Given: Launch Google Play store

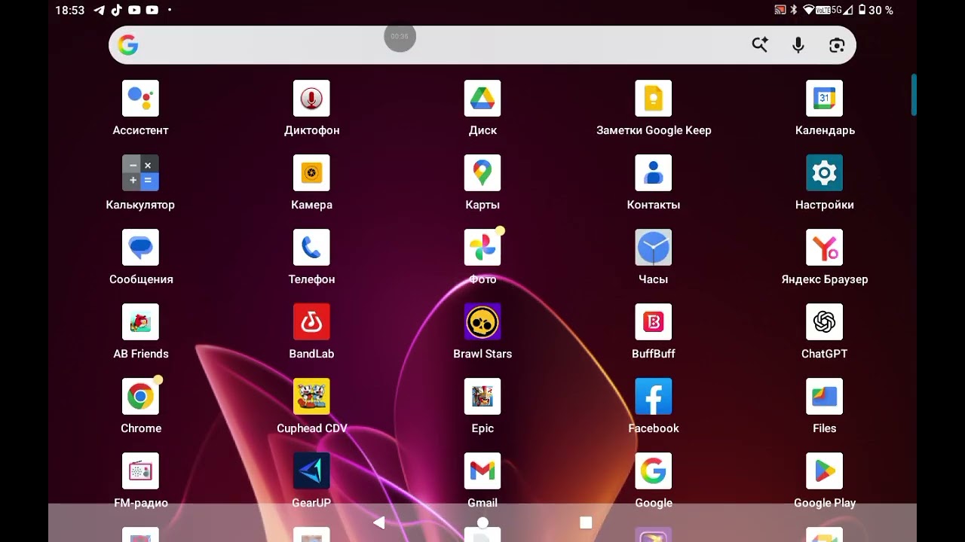Looking at the screenshot, I should (824, 471).
